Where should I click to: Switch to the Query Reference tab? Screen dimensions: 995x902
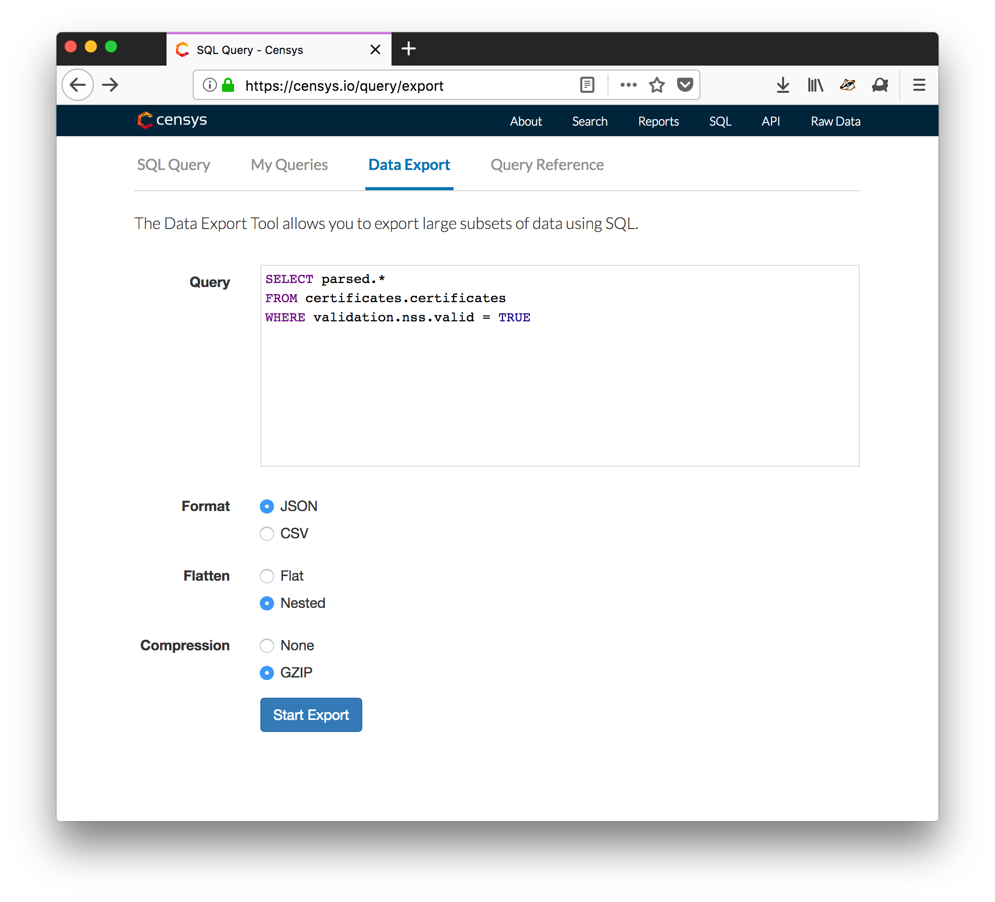point(547,164)
